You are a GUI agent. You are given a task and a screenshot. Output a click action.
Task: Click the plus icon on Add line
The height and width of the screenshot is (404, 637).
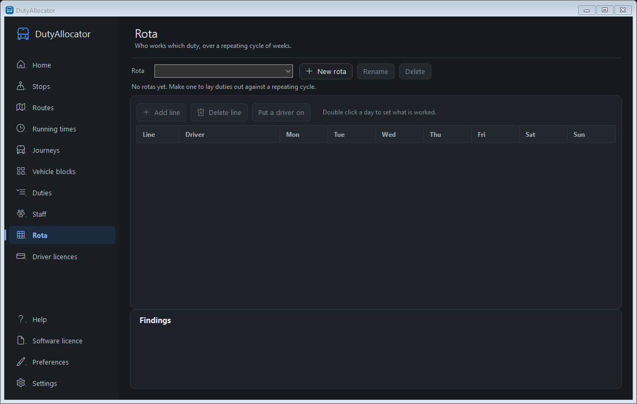coord(146,112)
